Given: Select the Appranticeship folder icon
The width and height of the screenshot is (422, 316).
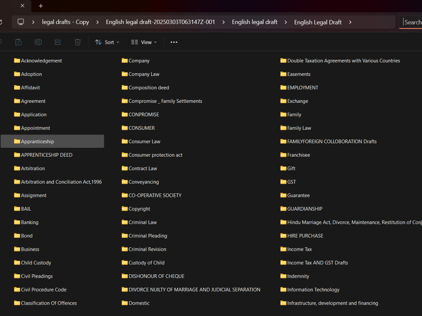Looking at the screenshot, I should pyautogui.click(x=17, y=141).
